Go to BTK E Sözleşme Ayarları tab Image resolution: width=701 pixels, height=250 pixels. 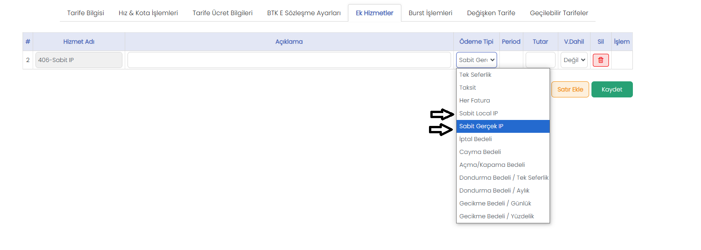[304, 13]
